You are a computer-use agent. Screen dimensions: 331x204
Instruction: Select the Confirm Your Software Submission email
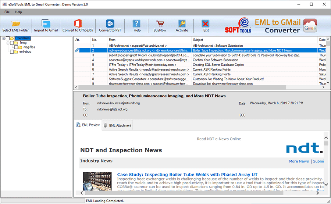point(200,60)
